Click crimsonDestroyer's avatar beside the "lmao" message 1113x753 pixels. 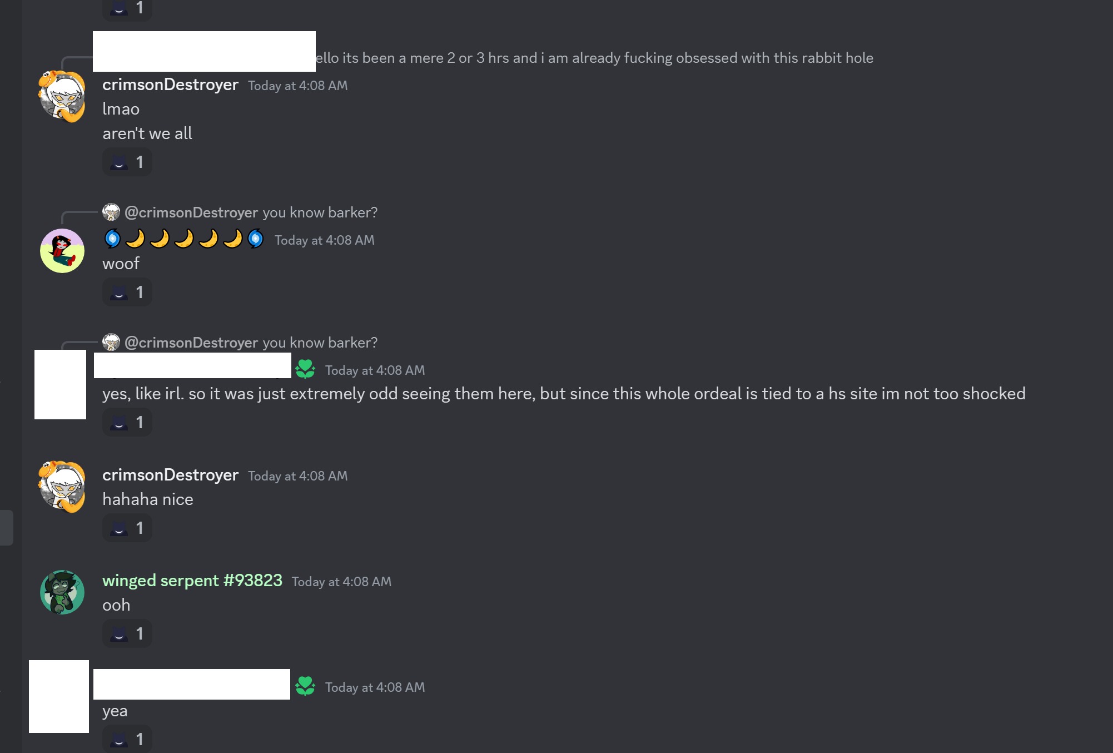point(62,96)
